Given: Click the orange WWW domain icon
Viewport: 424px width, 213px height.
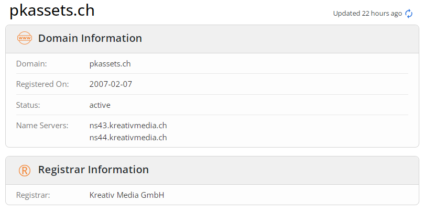Looking at the screenshot, I should tap(25, 38).
